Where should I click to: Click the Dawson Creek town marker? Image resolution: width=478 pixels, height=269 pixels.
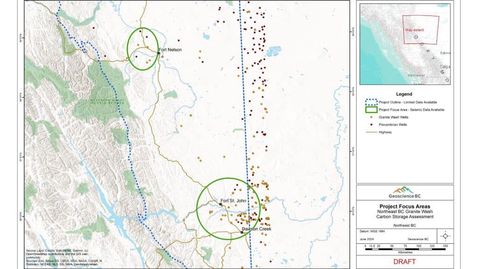point(242,232)
